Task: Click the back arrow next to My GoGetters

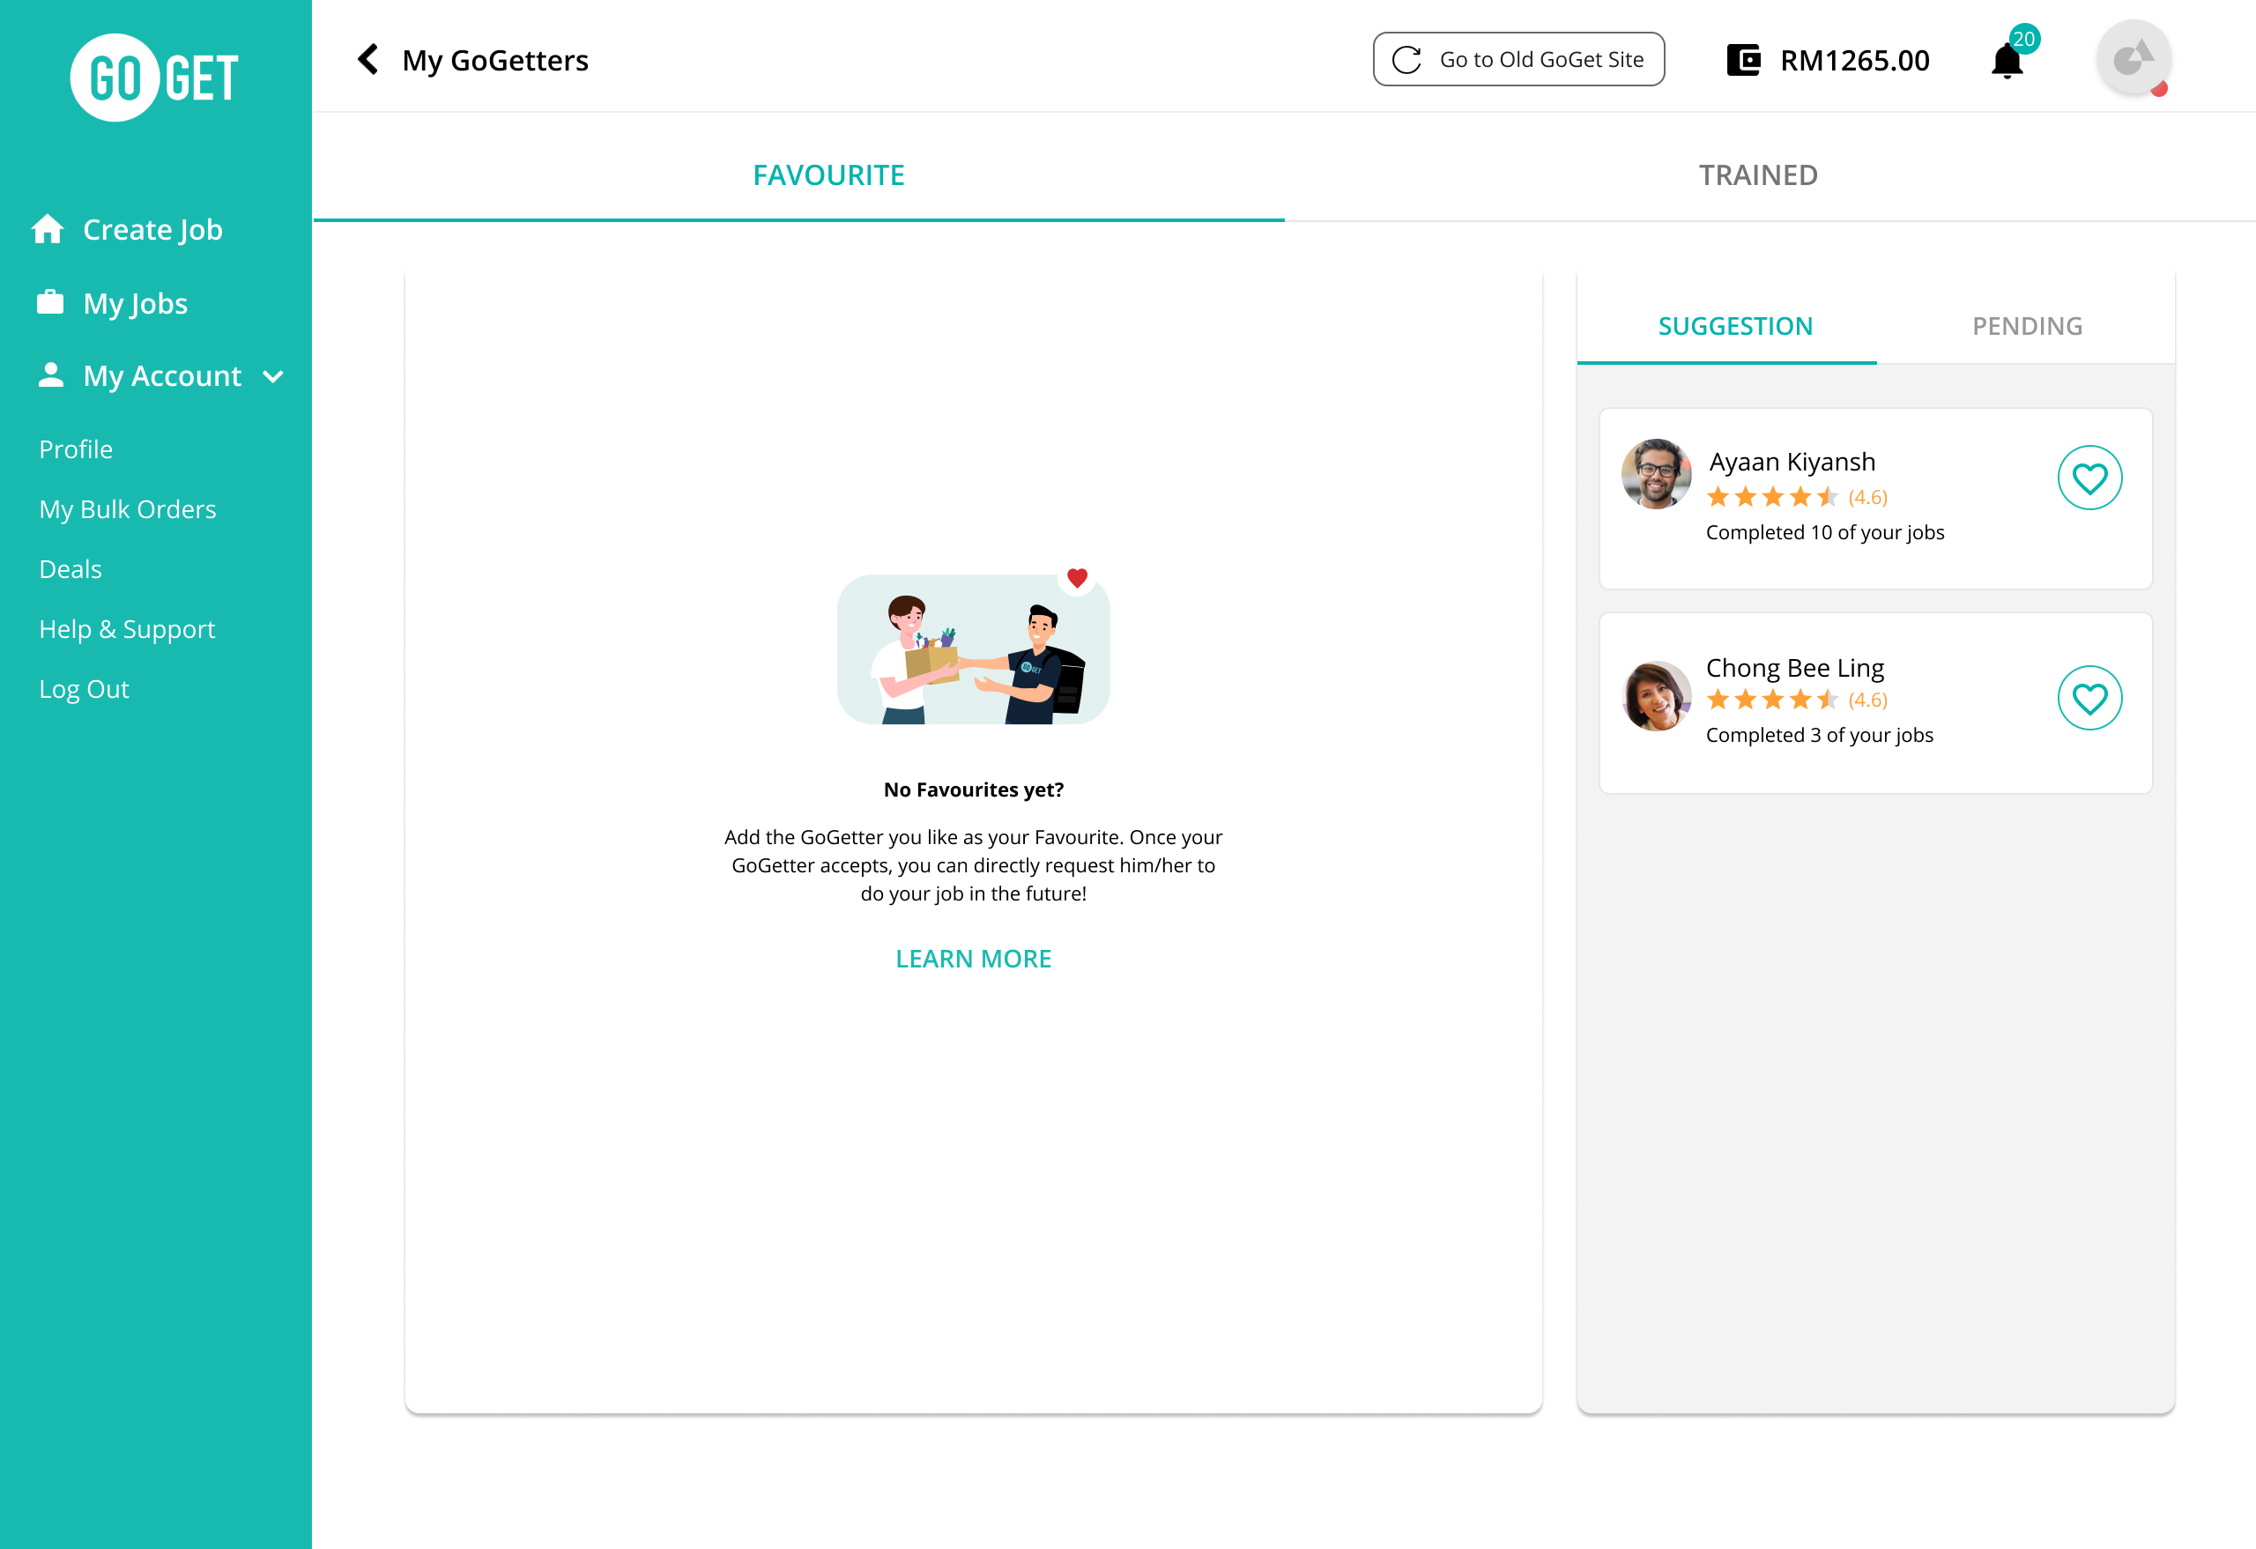Action: point(367,59)
